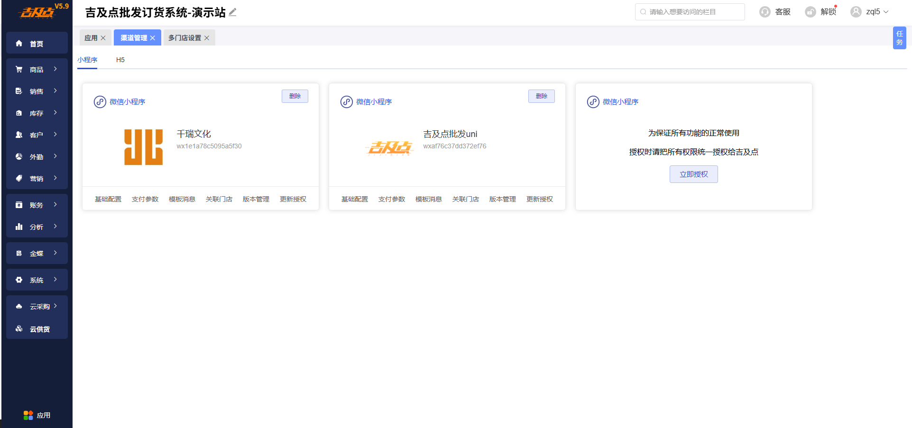Open 关联门店 for 千瑞文化

pos(219,199)
